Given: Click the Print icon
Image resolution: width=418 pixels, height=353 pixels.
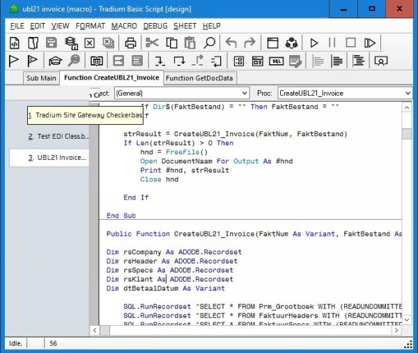Looking at the screenshot, I should tap(130, 43).
